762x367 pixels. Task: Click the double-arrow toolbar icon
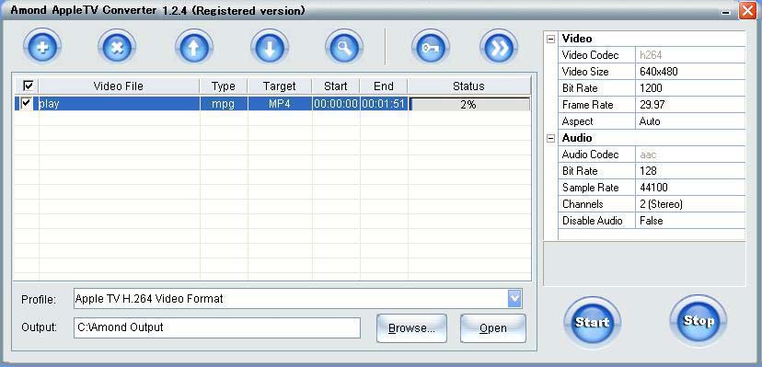(x=499, y=48)
